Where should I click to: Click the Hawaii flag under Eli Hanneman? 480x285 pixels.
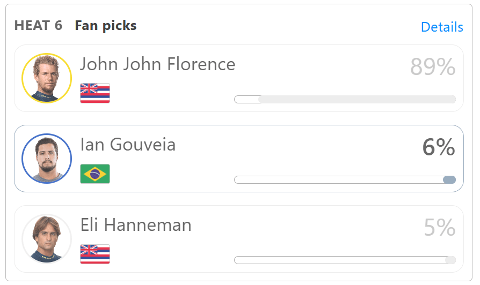pos(95,254)
